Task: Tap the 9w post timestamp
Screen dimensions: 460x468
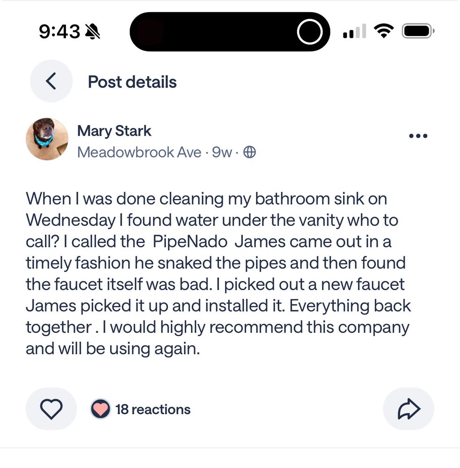Action: pyautogui.click(x=222, y=153)
